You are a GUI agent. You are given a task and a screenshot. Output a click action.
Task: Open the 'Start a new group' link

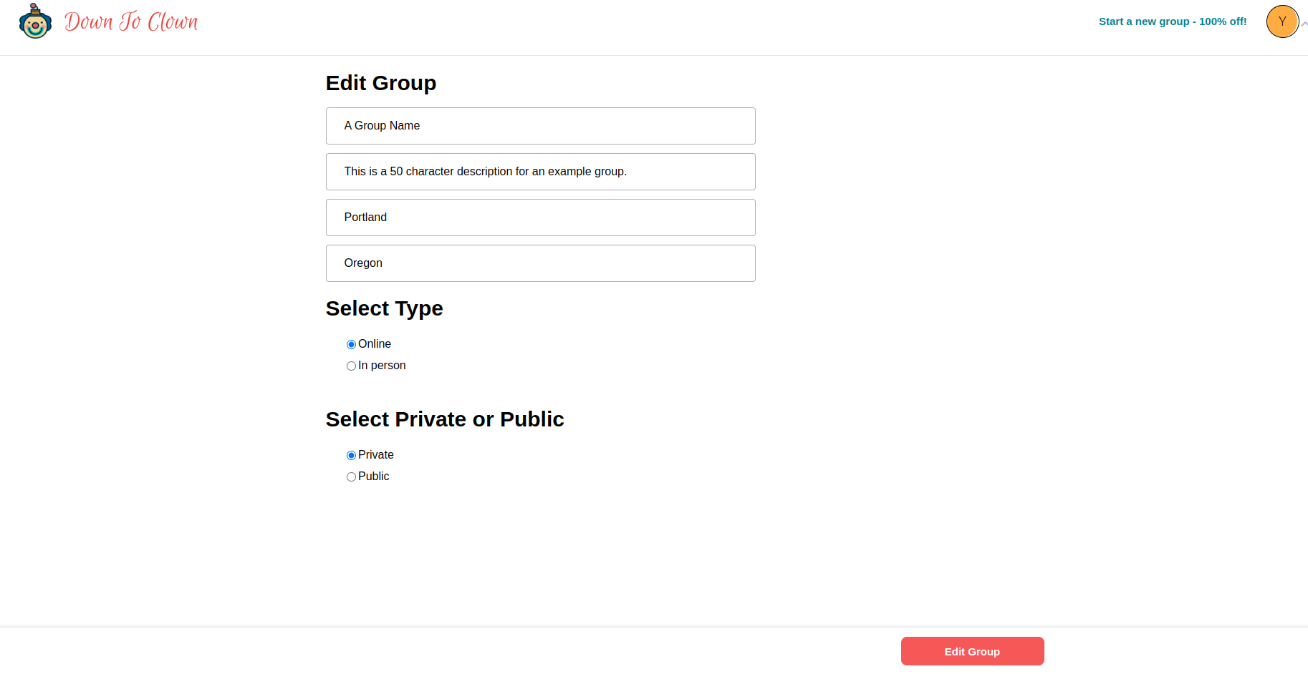click(x=1172, y=21)
